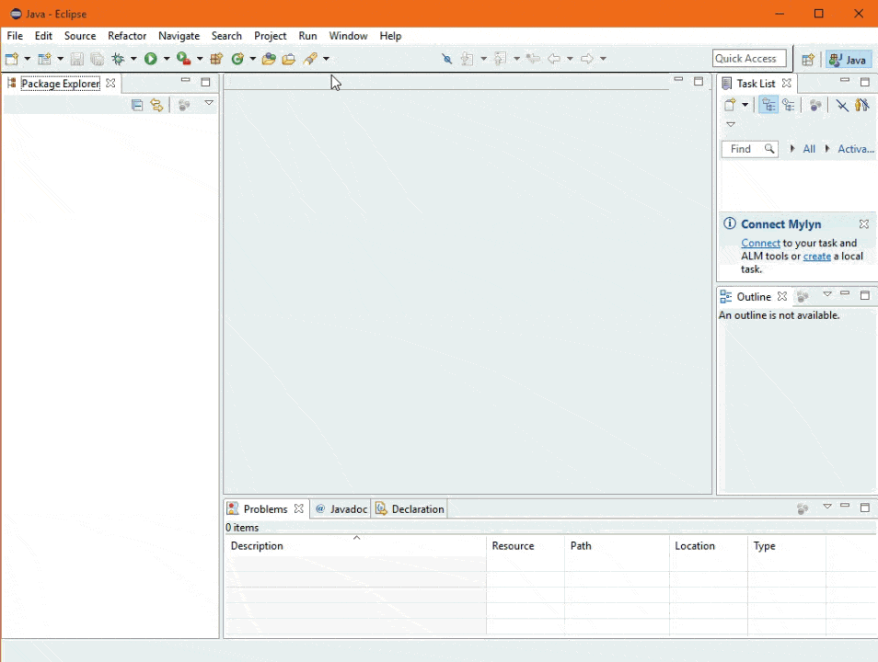Toggle Show Only My Tasks icon

coord(862,105)
